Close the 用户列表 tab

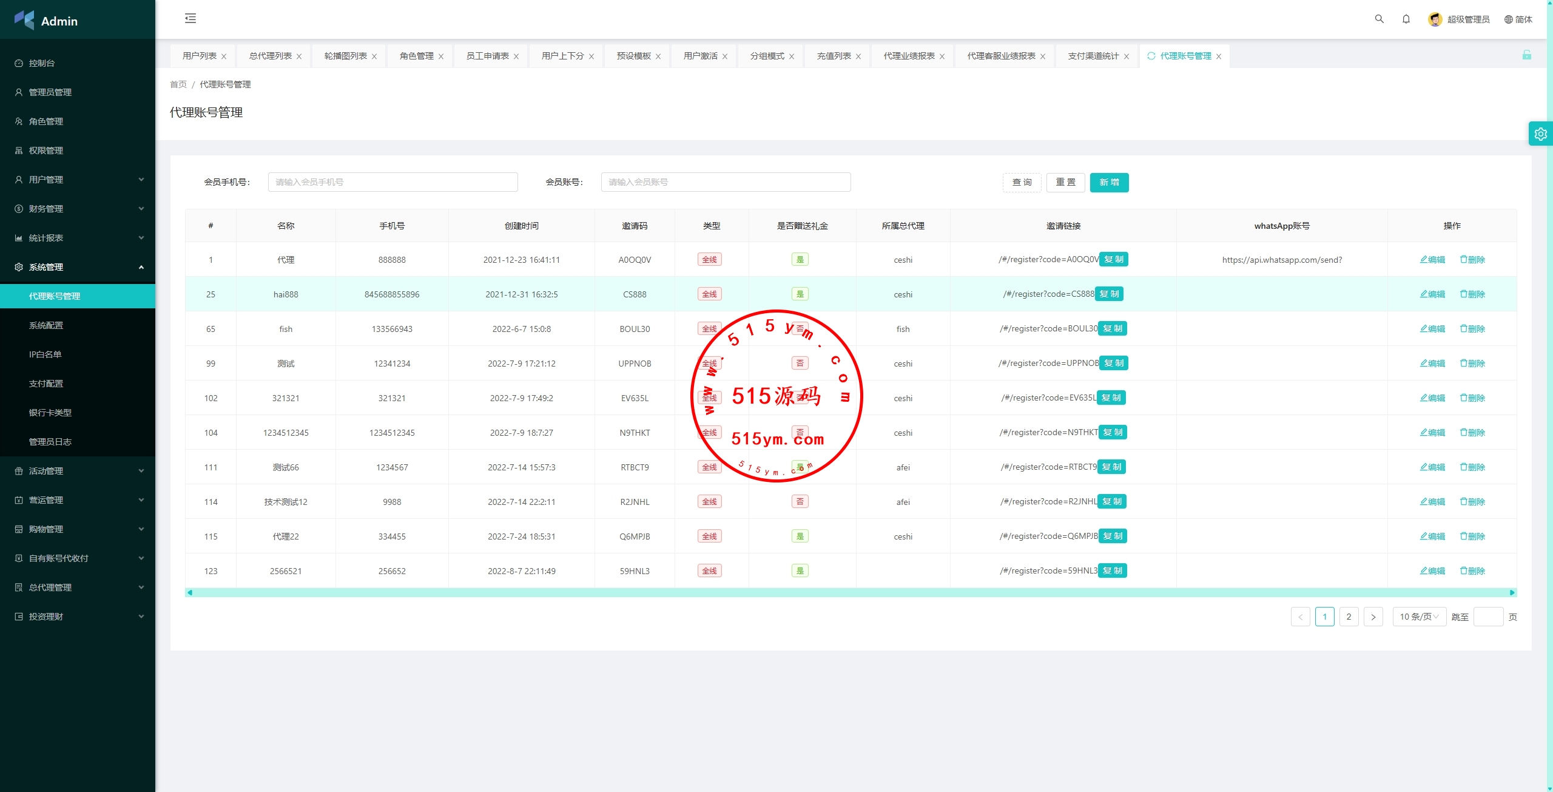point(224,56)
